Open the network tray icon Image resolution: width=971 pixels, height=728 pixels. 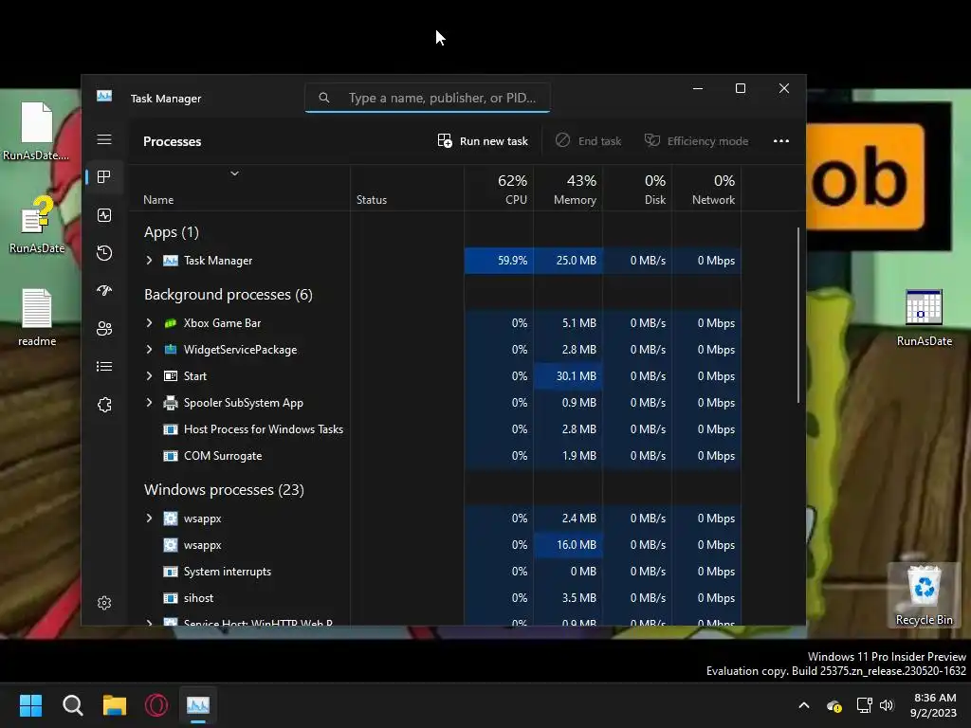[x=864, y=705]
